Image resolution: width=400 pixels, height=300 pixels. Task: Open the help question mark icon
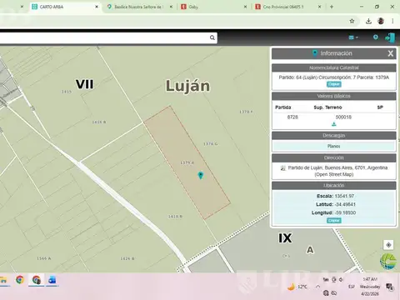(376, 37)
